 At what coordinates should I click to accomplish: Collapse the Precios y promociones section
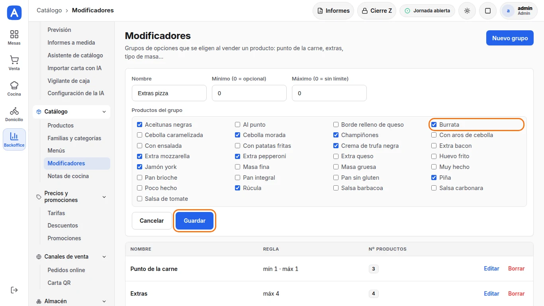(x=72, y=196)
